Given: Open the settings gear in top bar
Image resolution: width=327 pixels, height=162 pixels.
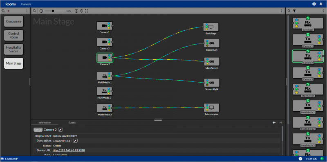Looking at the screenshot, I should (314, 4).
